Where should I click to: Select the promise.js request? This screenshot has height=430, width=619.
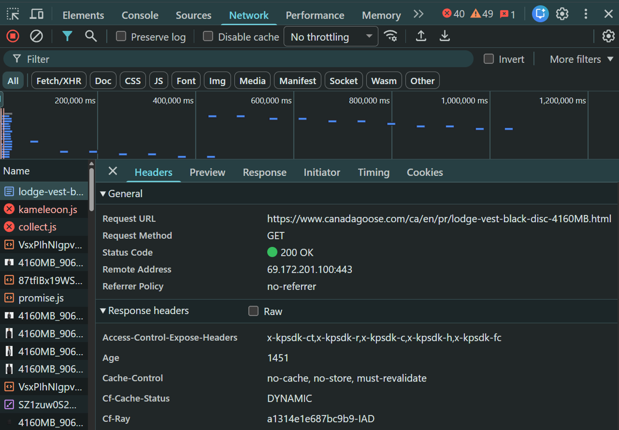44,298
